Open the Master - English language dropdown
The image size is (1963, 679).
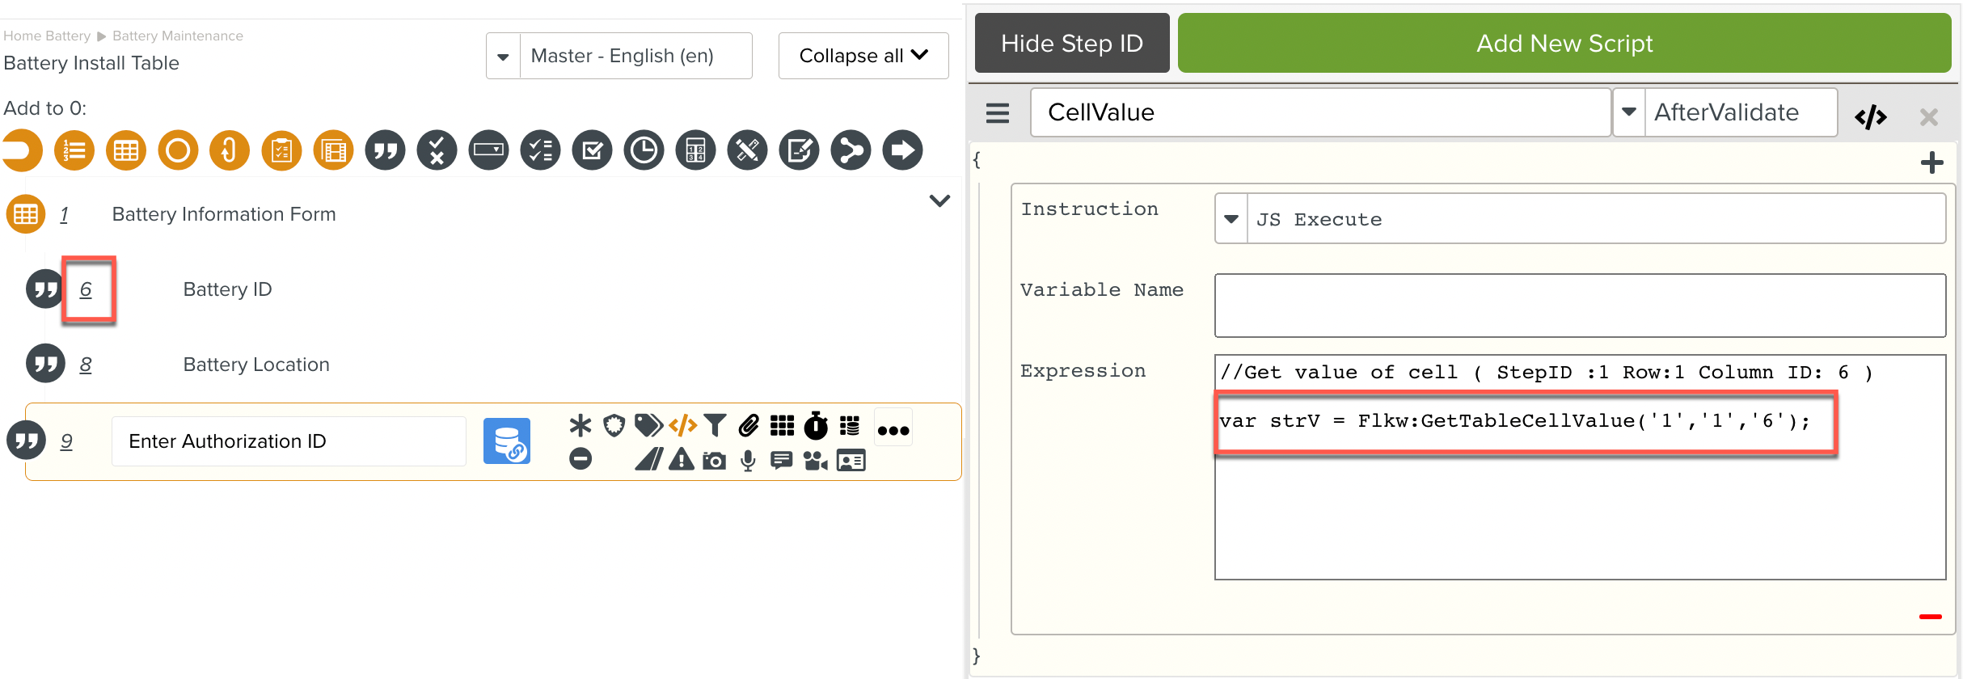tap(503, 57)
